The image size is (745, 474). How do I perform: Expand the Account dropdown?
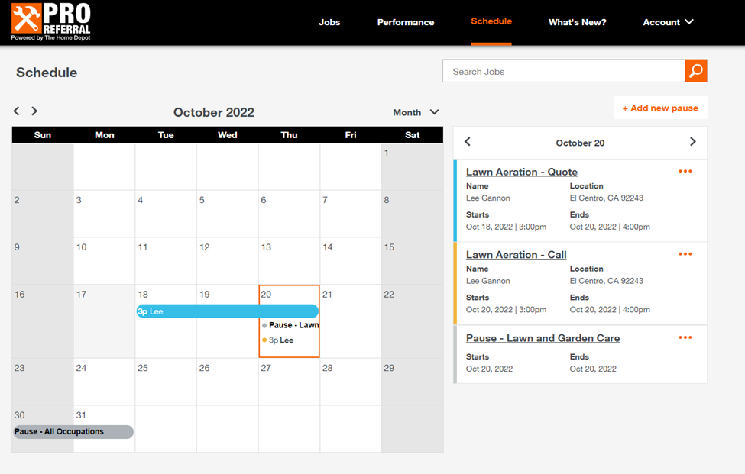pos(668,22)
